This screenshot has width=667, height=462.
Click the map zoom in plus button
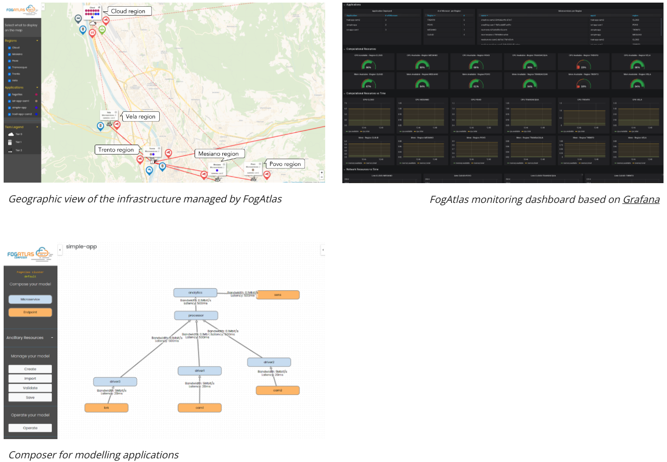(322, 173)
